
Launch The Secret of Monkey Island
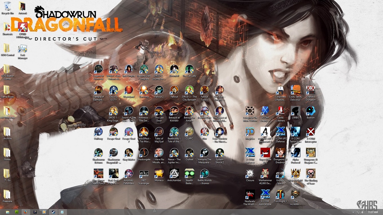(220, 114)
